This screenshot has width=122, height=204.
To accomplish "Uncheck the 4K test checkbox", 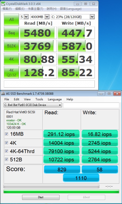I will [x=6, y=143].
